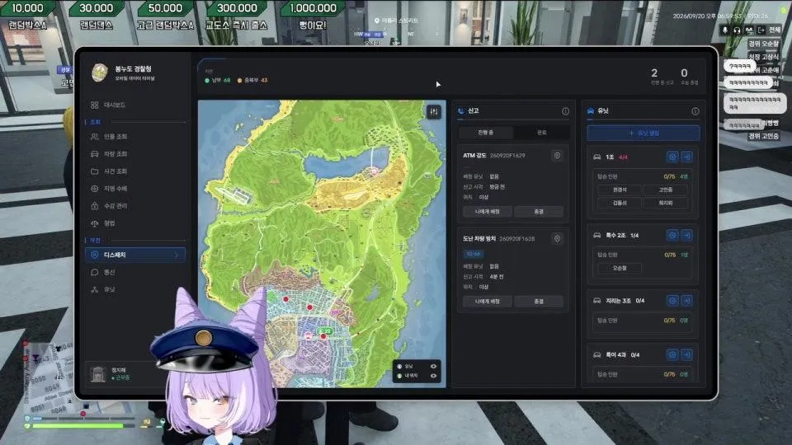792x445 pixels.
Task: Select 디스패치 dispatch in the sidebar
Action: tap(135, 255)
